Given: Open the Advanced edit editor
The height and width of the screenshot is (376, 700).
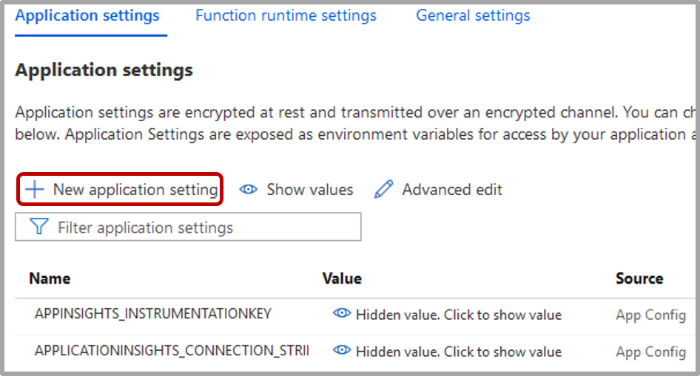Looking at the screenshot, I should tap(451, 190).
